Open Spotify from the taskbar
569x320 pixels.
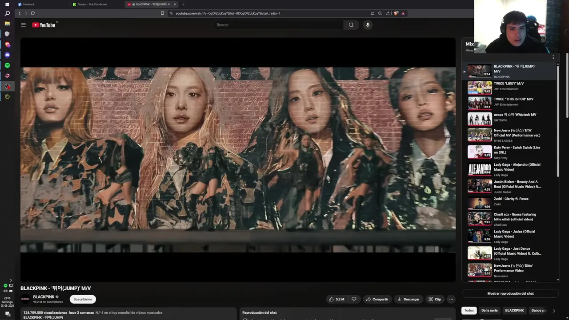[x=7, y=65]
